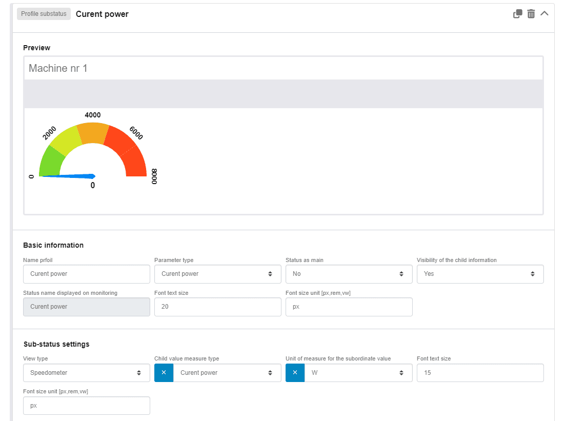The width and height of the screenshot is (566, 421).
Task: Click the orange segment of the speedometer gauge
Action: coord(92,132)
